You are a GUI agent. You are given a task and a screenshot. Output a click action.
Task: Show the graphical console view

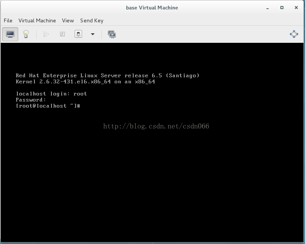click(10, 34)
